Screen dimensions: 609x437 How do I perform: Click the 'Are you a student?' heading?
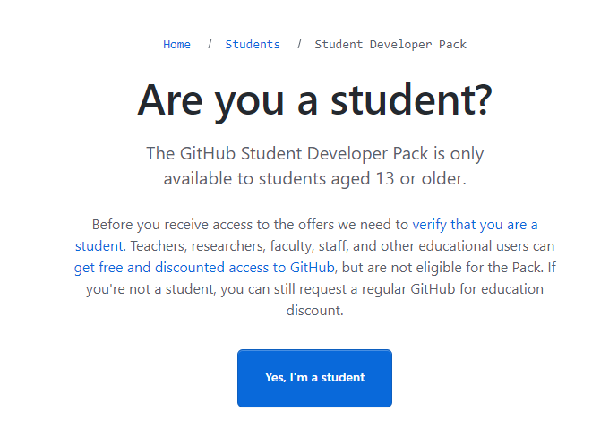[x=314, y=101]
